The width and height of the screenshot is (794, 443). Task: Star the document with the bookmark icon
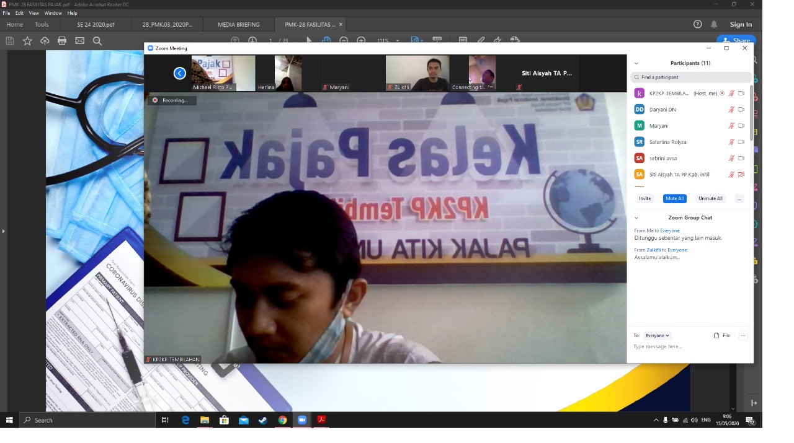(x=27, y=41)
